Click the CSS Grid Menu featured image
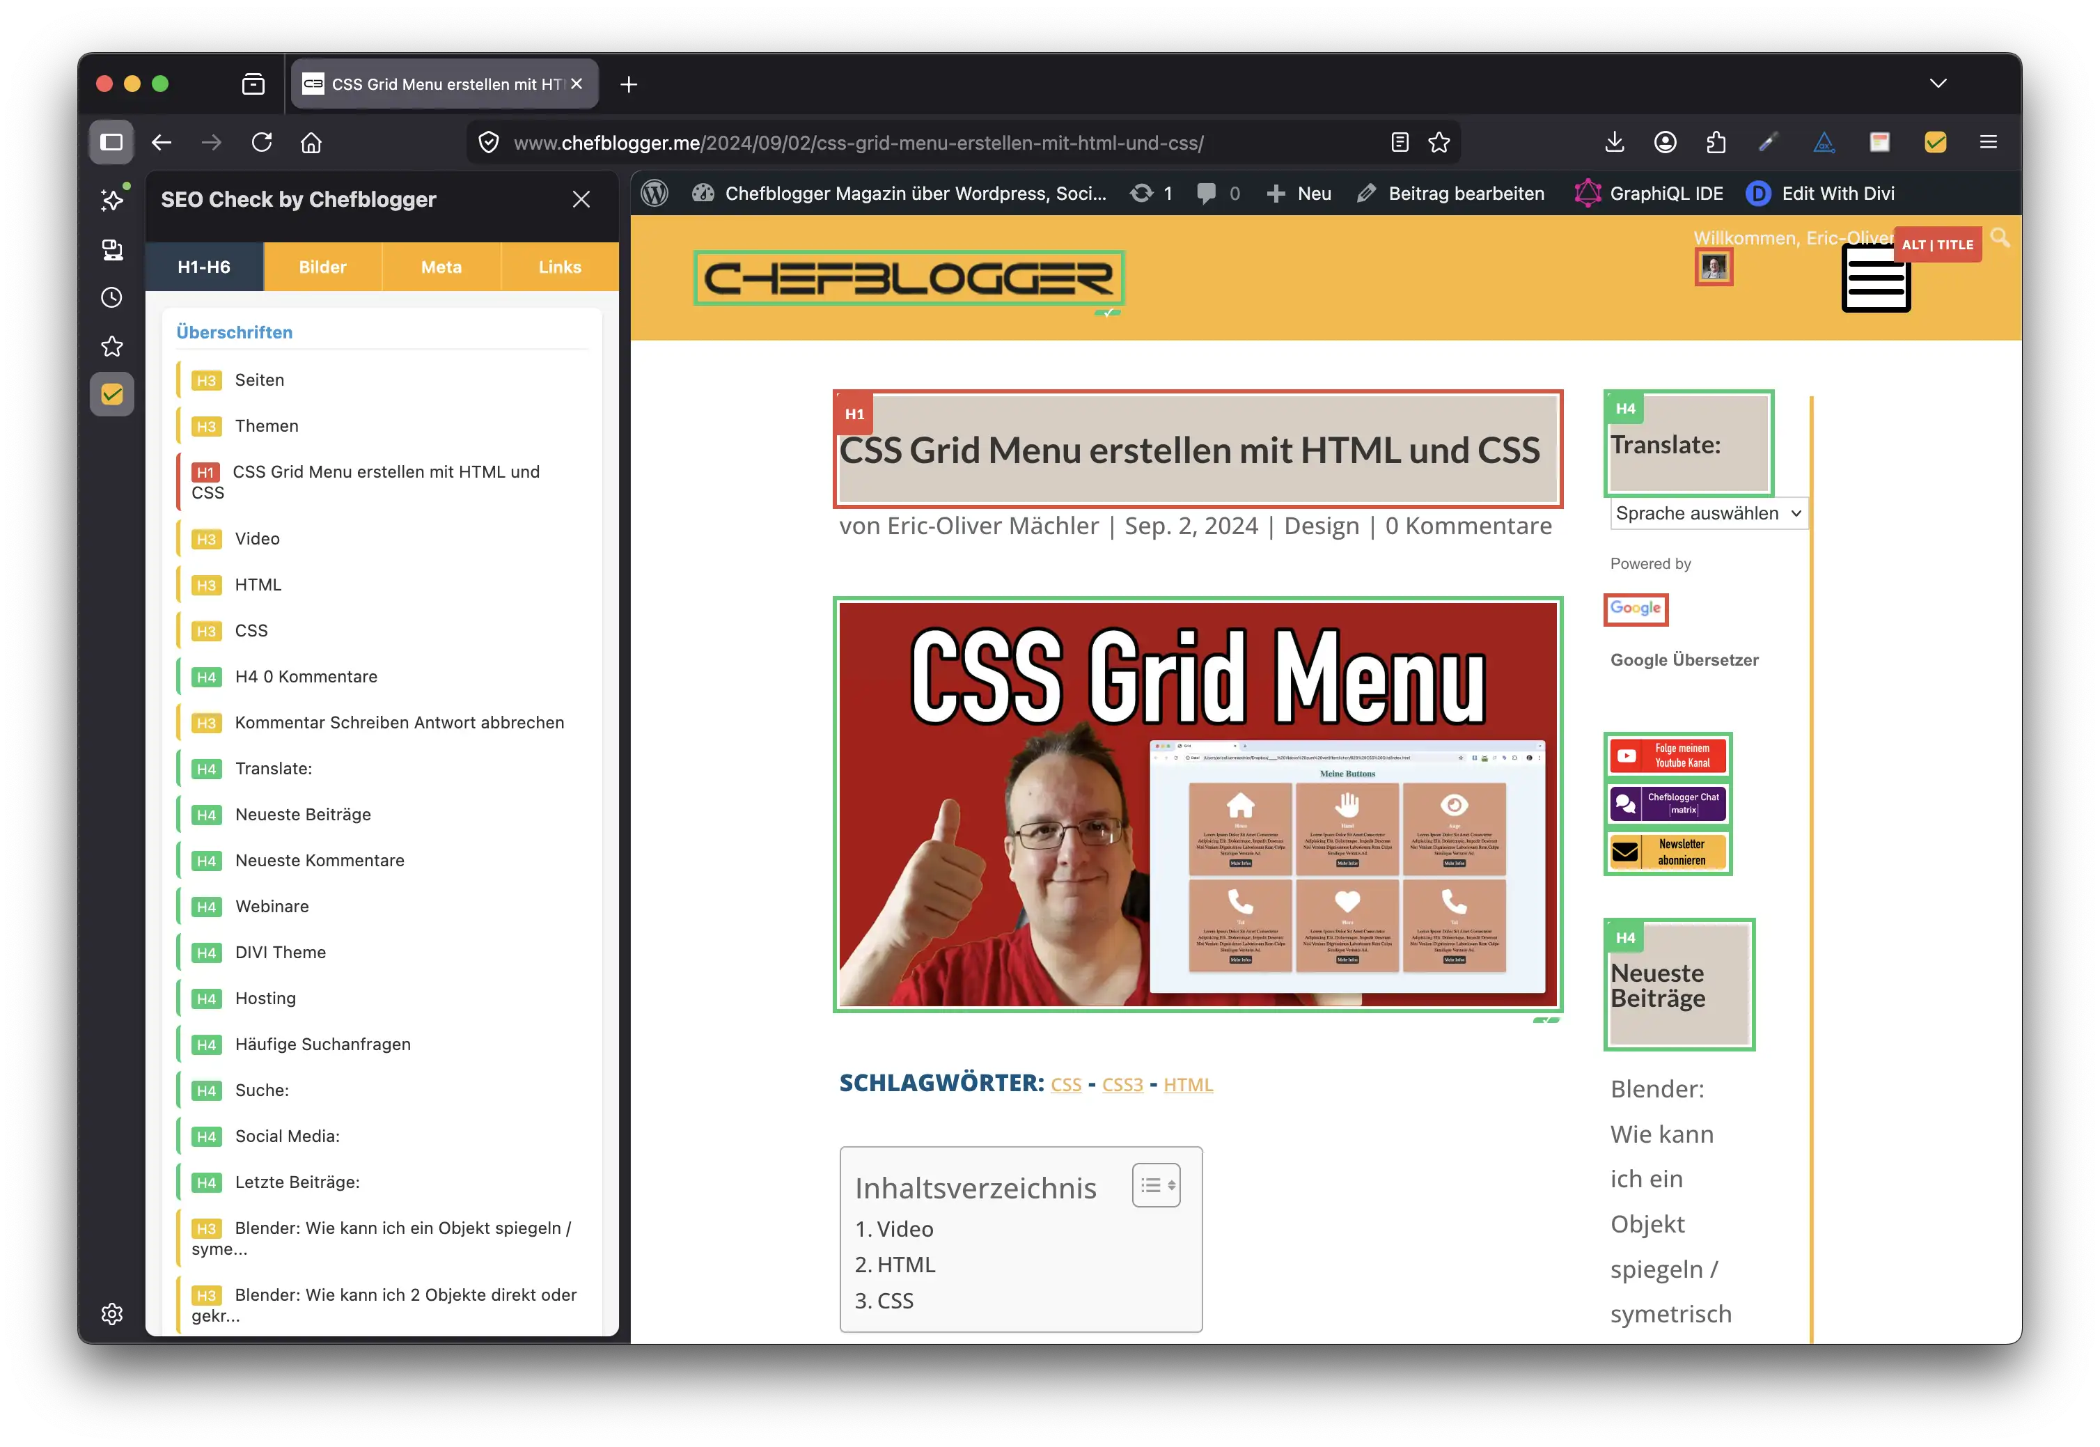Image resolution: width=2100 pixels, height=1447 pixels. [1198, 804]
